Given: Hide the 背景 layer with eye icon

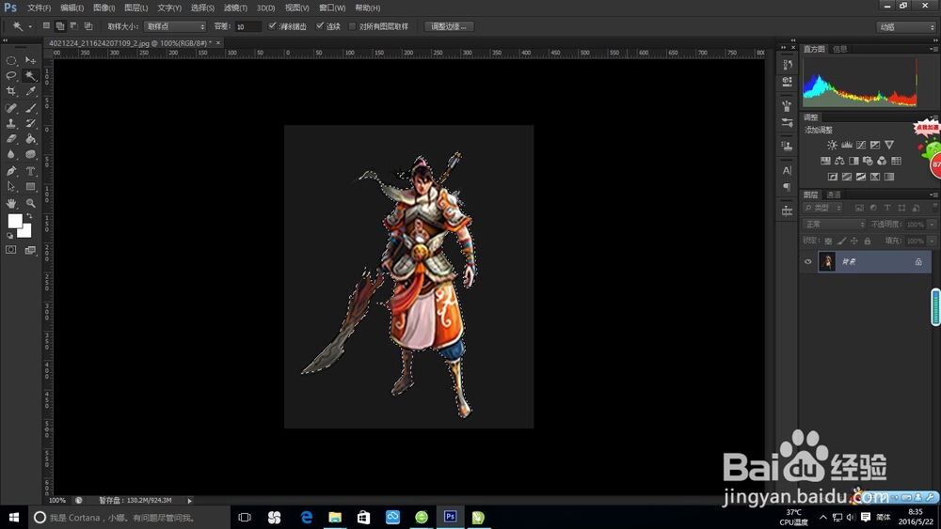Looking at the screenshot, I should pyautogui.click(x=807, y=262).
